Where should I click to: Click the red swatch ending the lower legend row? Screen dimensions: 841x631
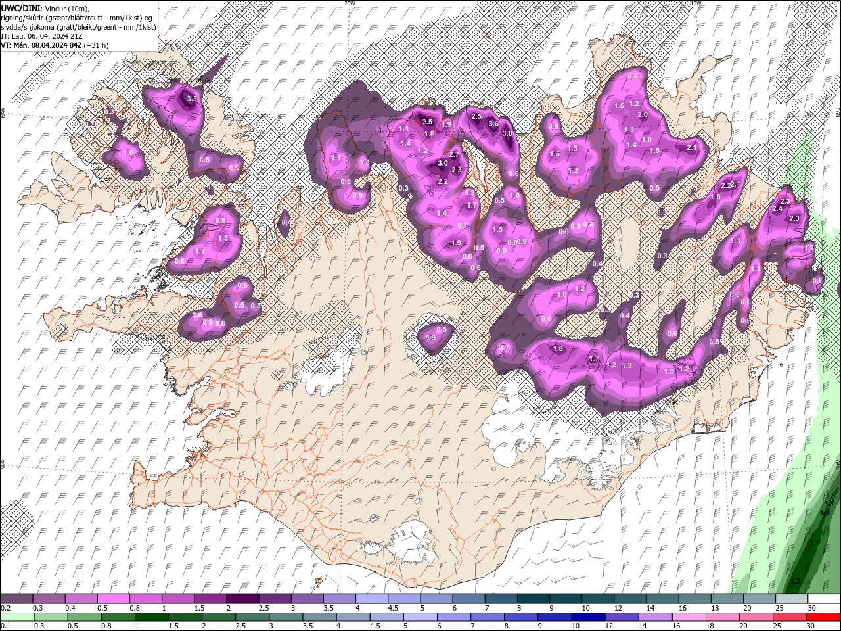(823, 617)
